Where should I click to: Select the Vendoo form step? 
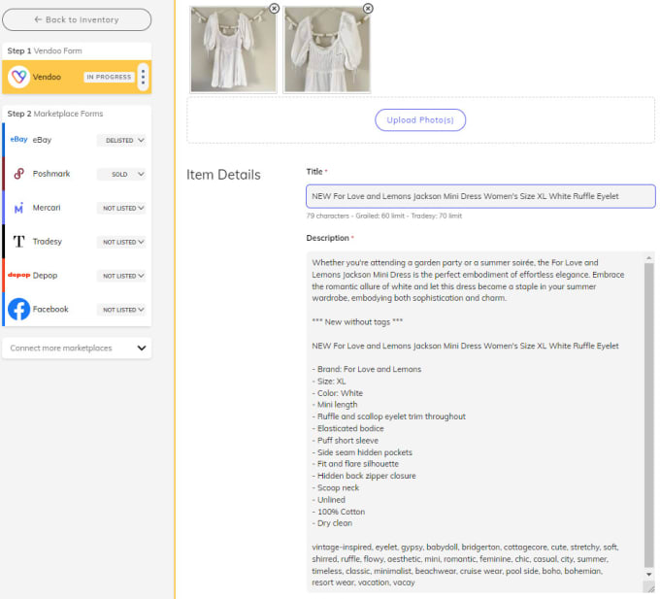(x=77, y=77)
